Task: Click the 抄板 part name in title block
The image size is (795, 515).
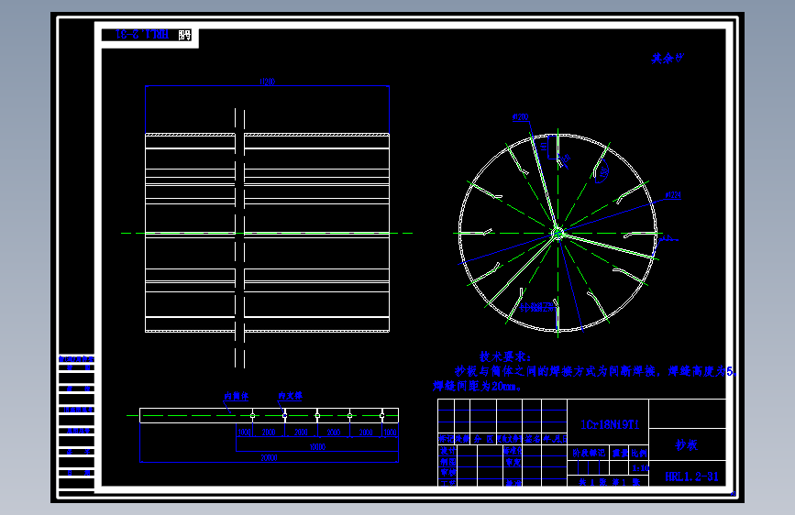Action: 687,445
